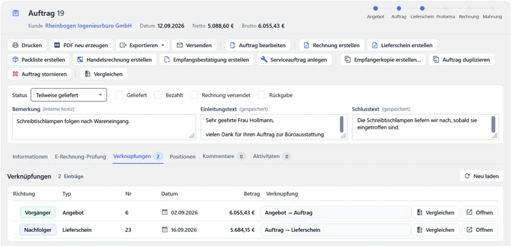
Task: Switch to the Informationen tab
Action: pyautogui.click(x=30, y=157)
